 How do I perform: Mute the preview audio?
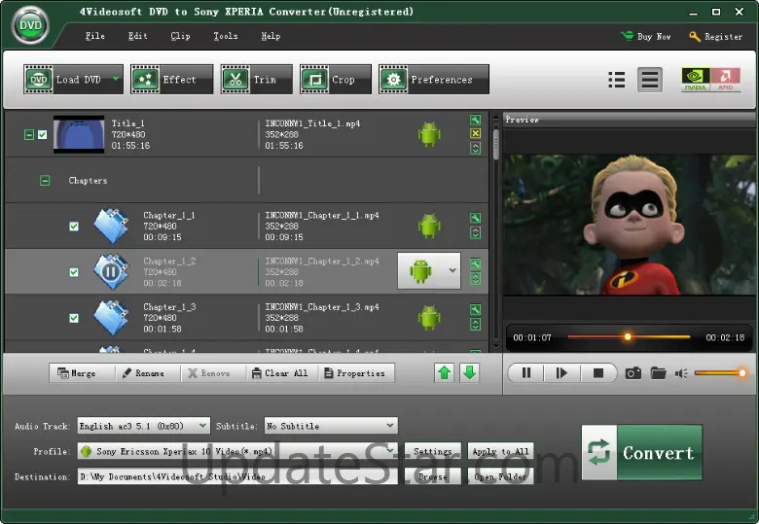pos(681,373)
